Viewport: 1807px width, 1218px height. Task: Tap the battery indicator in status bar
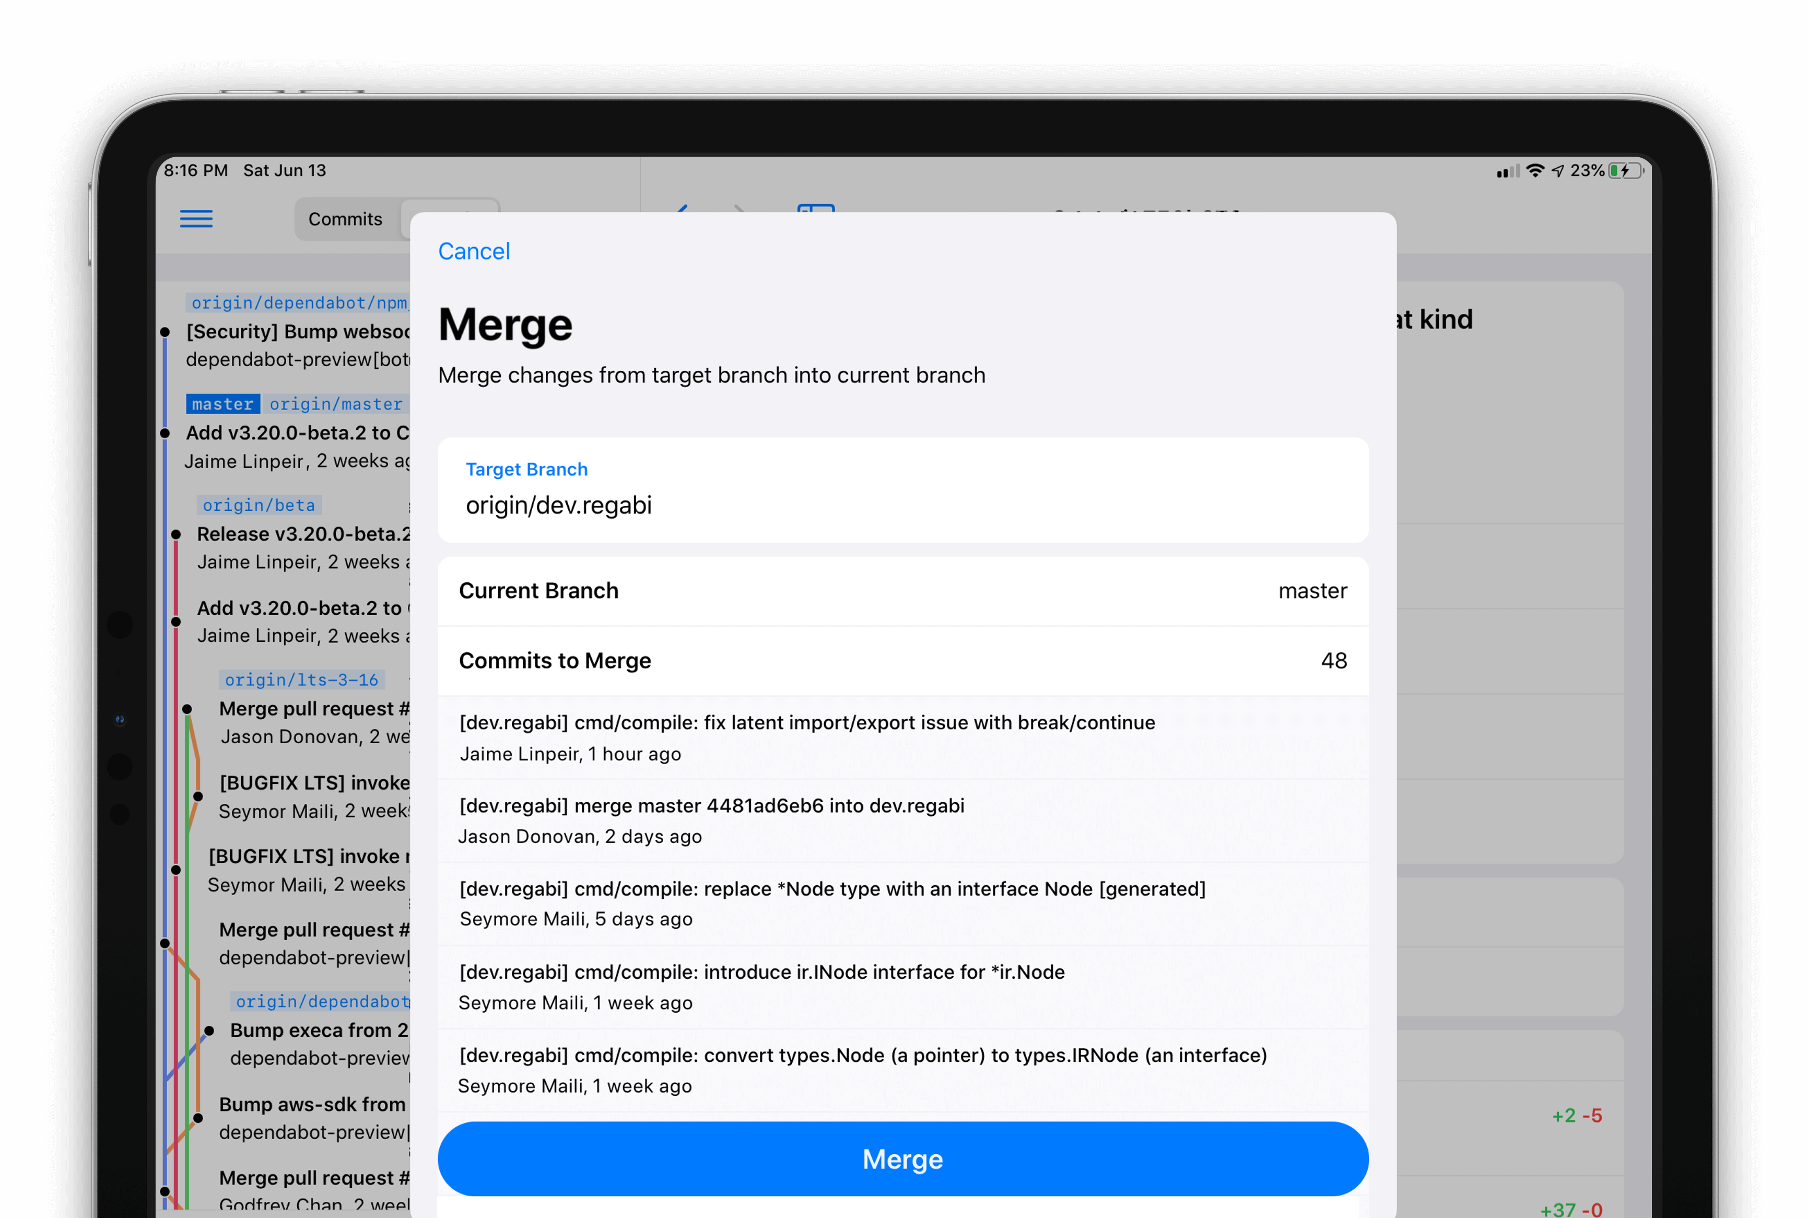(1627, 170)
